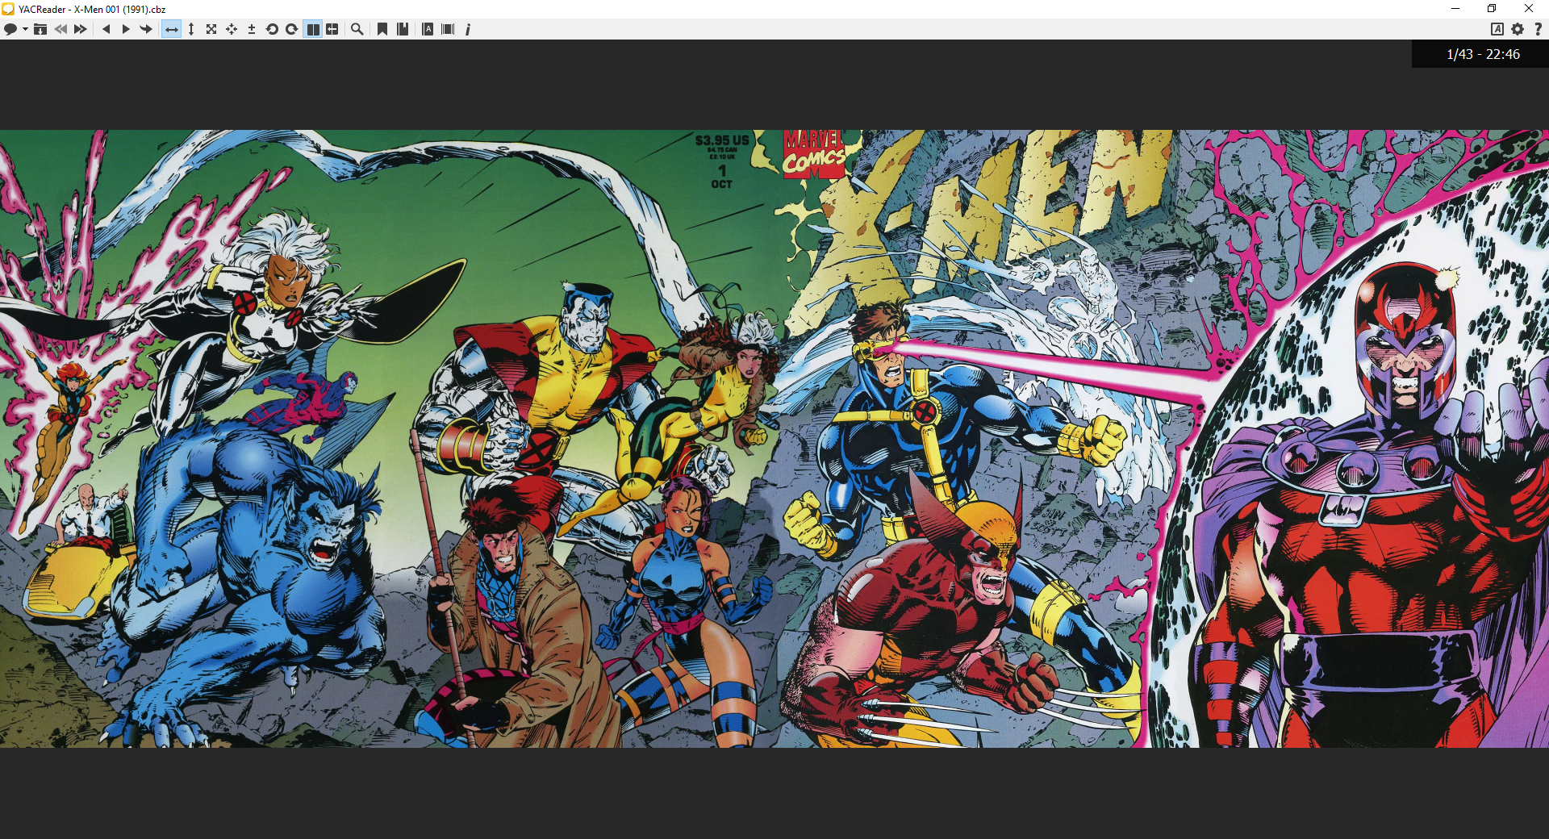Open the shortcuts letter A icon
1549x839 pixels.
[1497, 29]
